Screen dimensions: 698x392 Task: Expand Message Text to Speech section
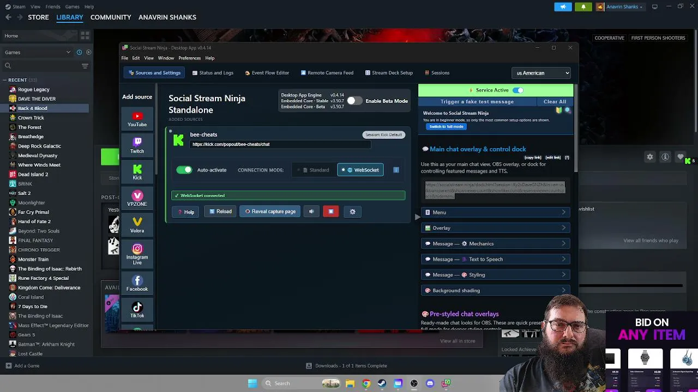(496, 259)
